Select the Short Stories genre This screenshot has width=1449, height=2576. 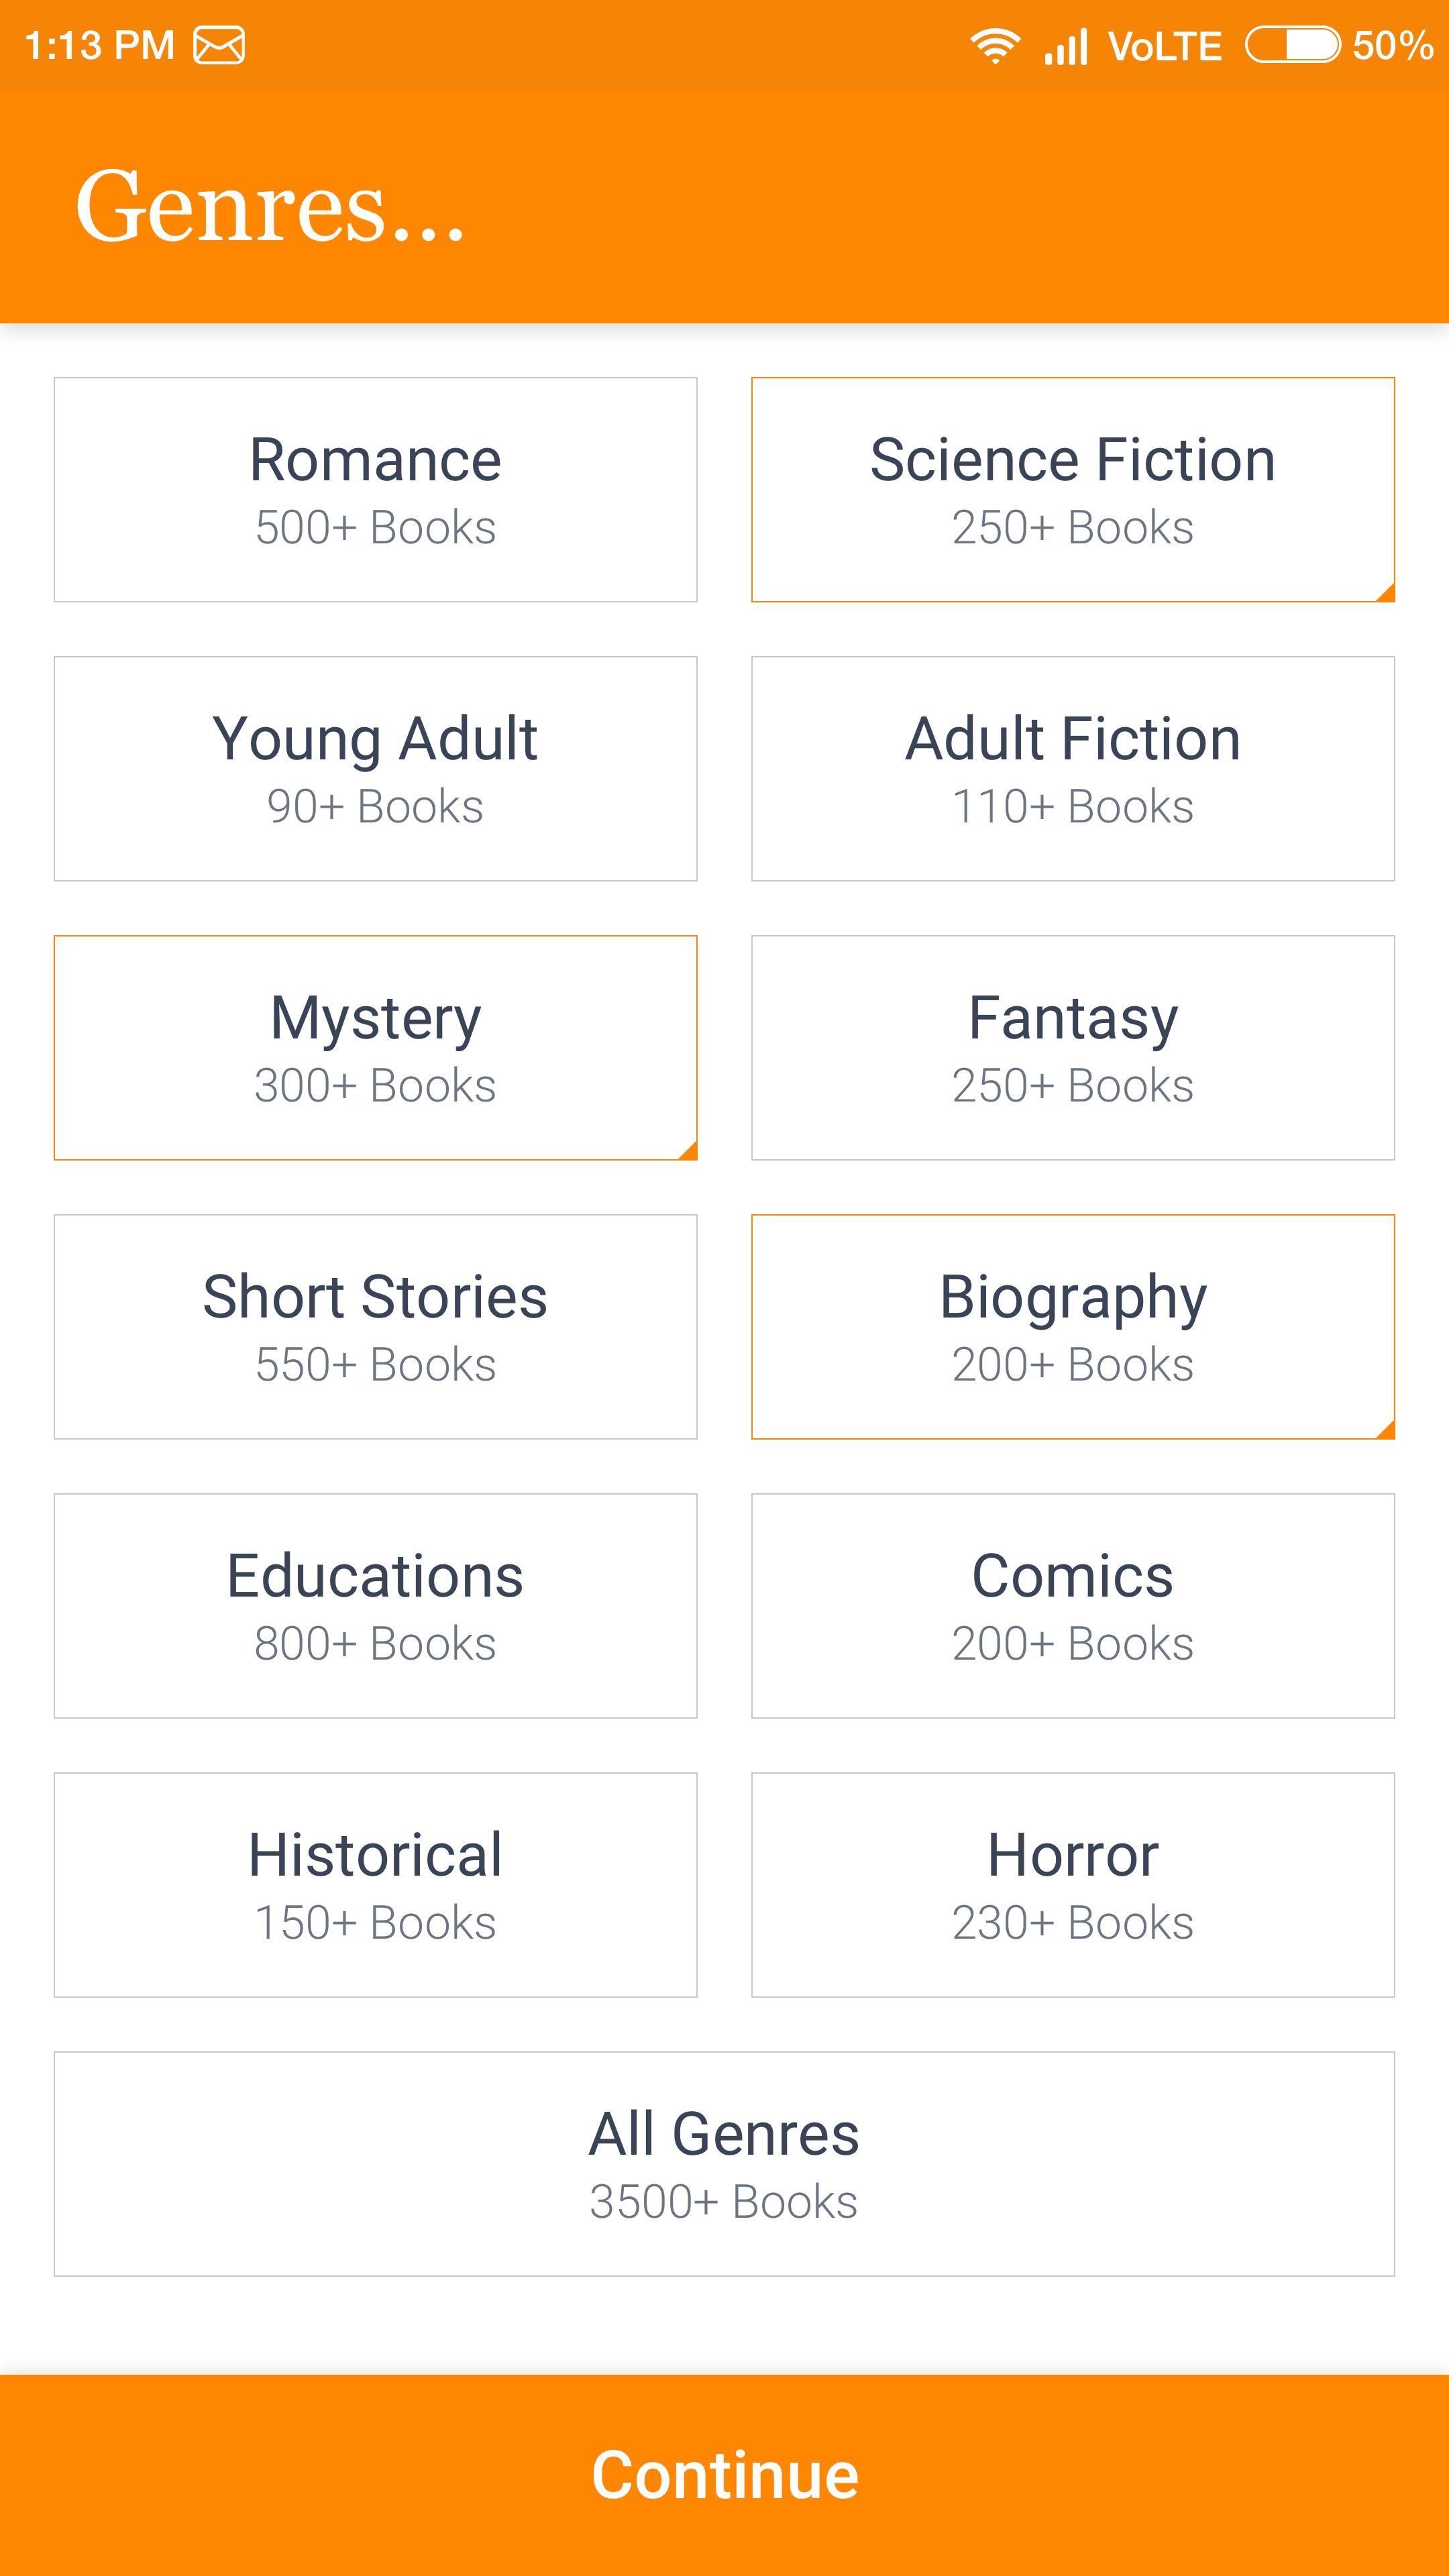[375, 1326]
